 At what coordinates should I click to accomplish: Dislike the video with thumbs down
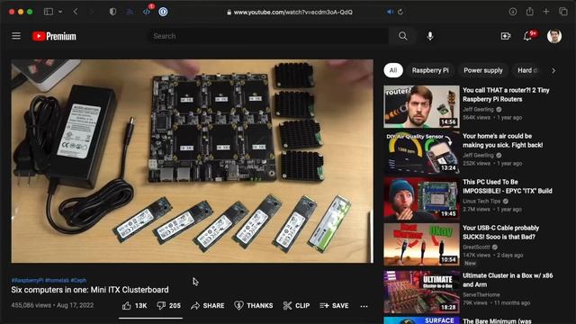click(168, 306)
